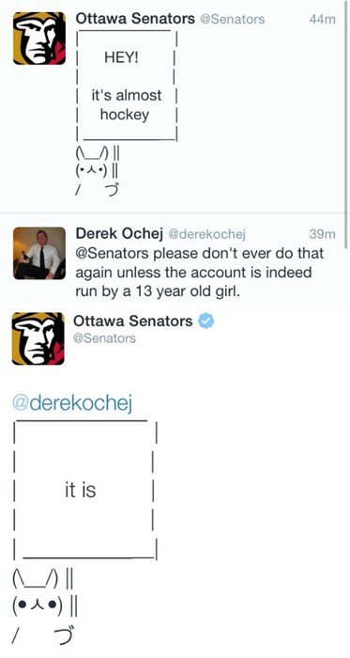The height and width of the screenshot is (658, 350).
Task: Open Derek Ochej's profile photo
Action: coord(39,253)
